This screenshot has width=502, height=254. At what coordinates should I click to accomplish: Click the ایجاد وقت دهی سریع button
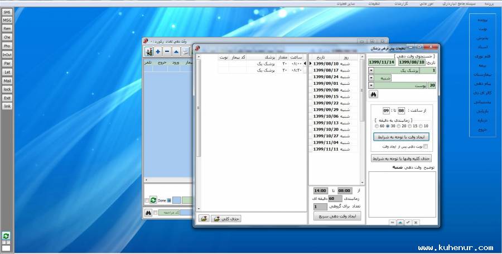[337, 216]
